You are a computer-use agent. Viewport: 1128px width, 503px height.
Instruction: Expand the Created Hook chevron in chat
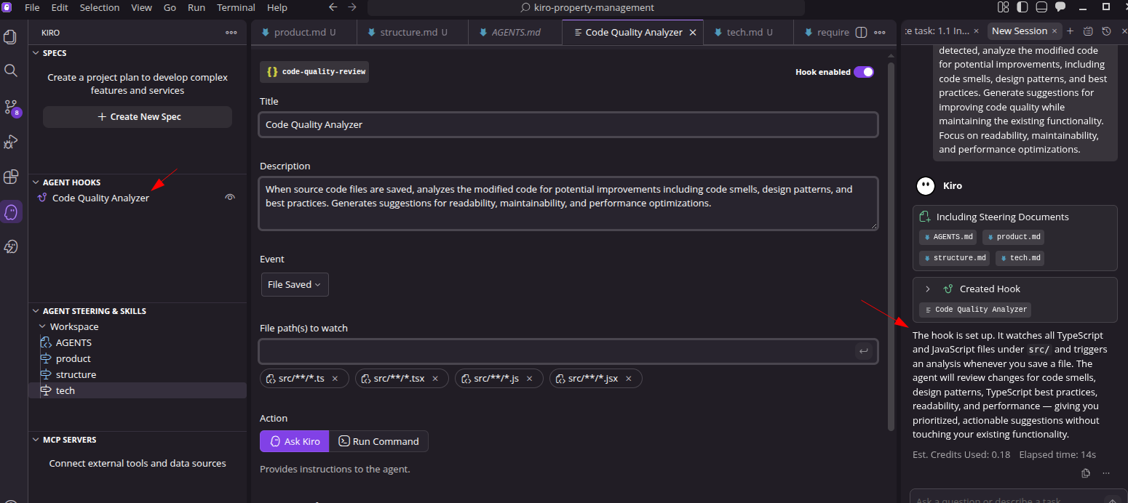tap(928, 289)
